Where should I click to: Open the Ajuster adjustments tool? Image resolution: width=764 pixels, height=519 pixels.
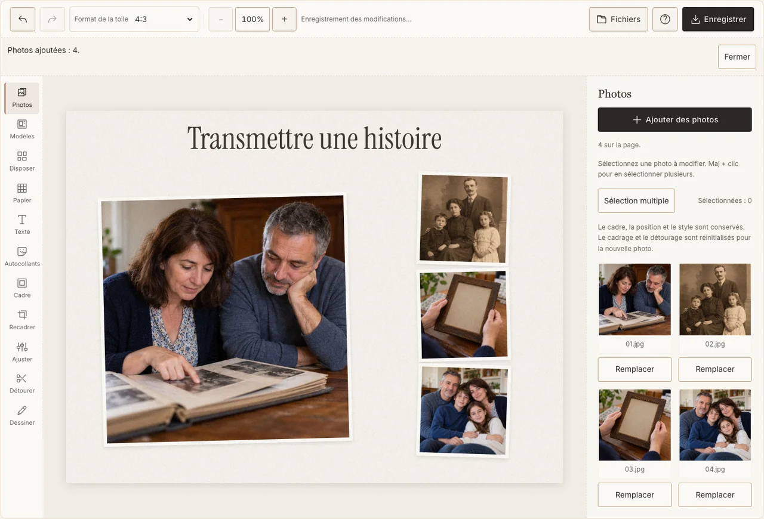[22, 353]
